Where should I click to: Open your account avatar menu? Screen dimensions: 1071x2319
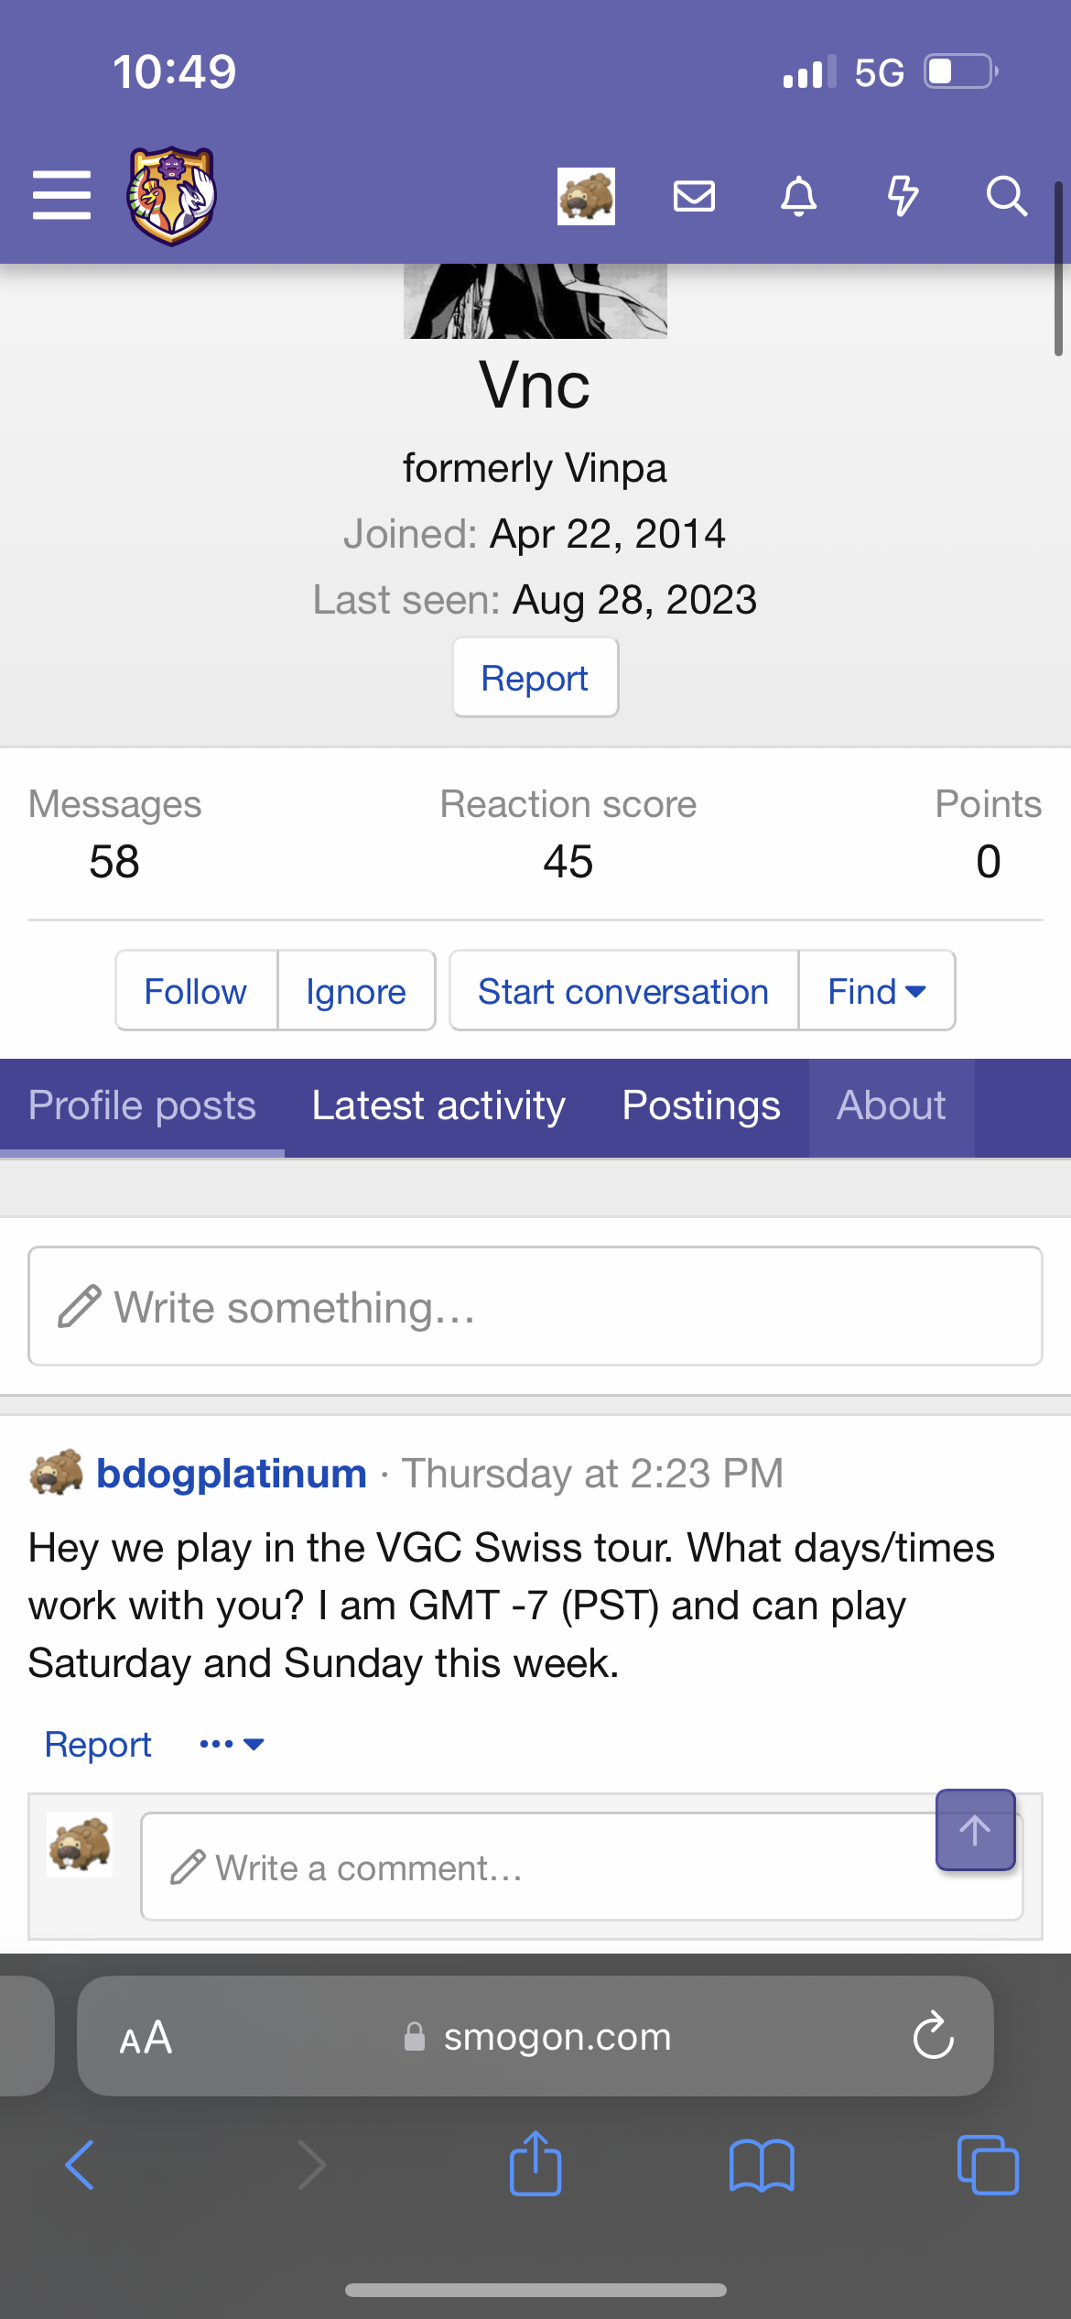click(586, 196)
